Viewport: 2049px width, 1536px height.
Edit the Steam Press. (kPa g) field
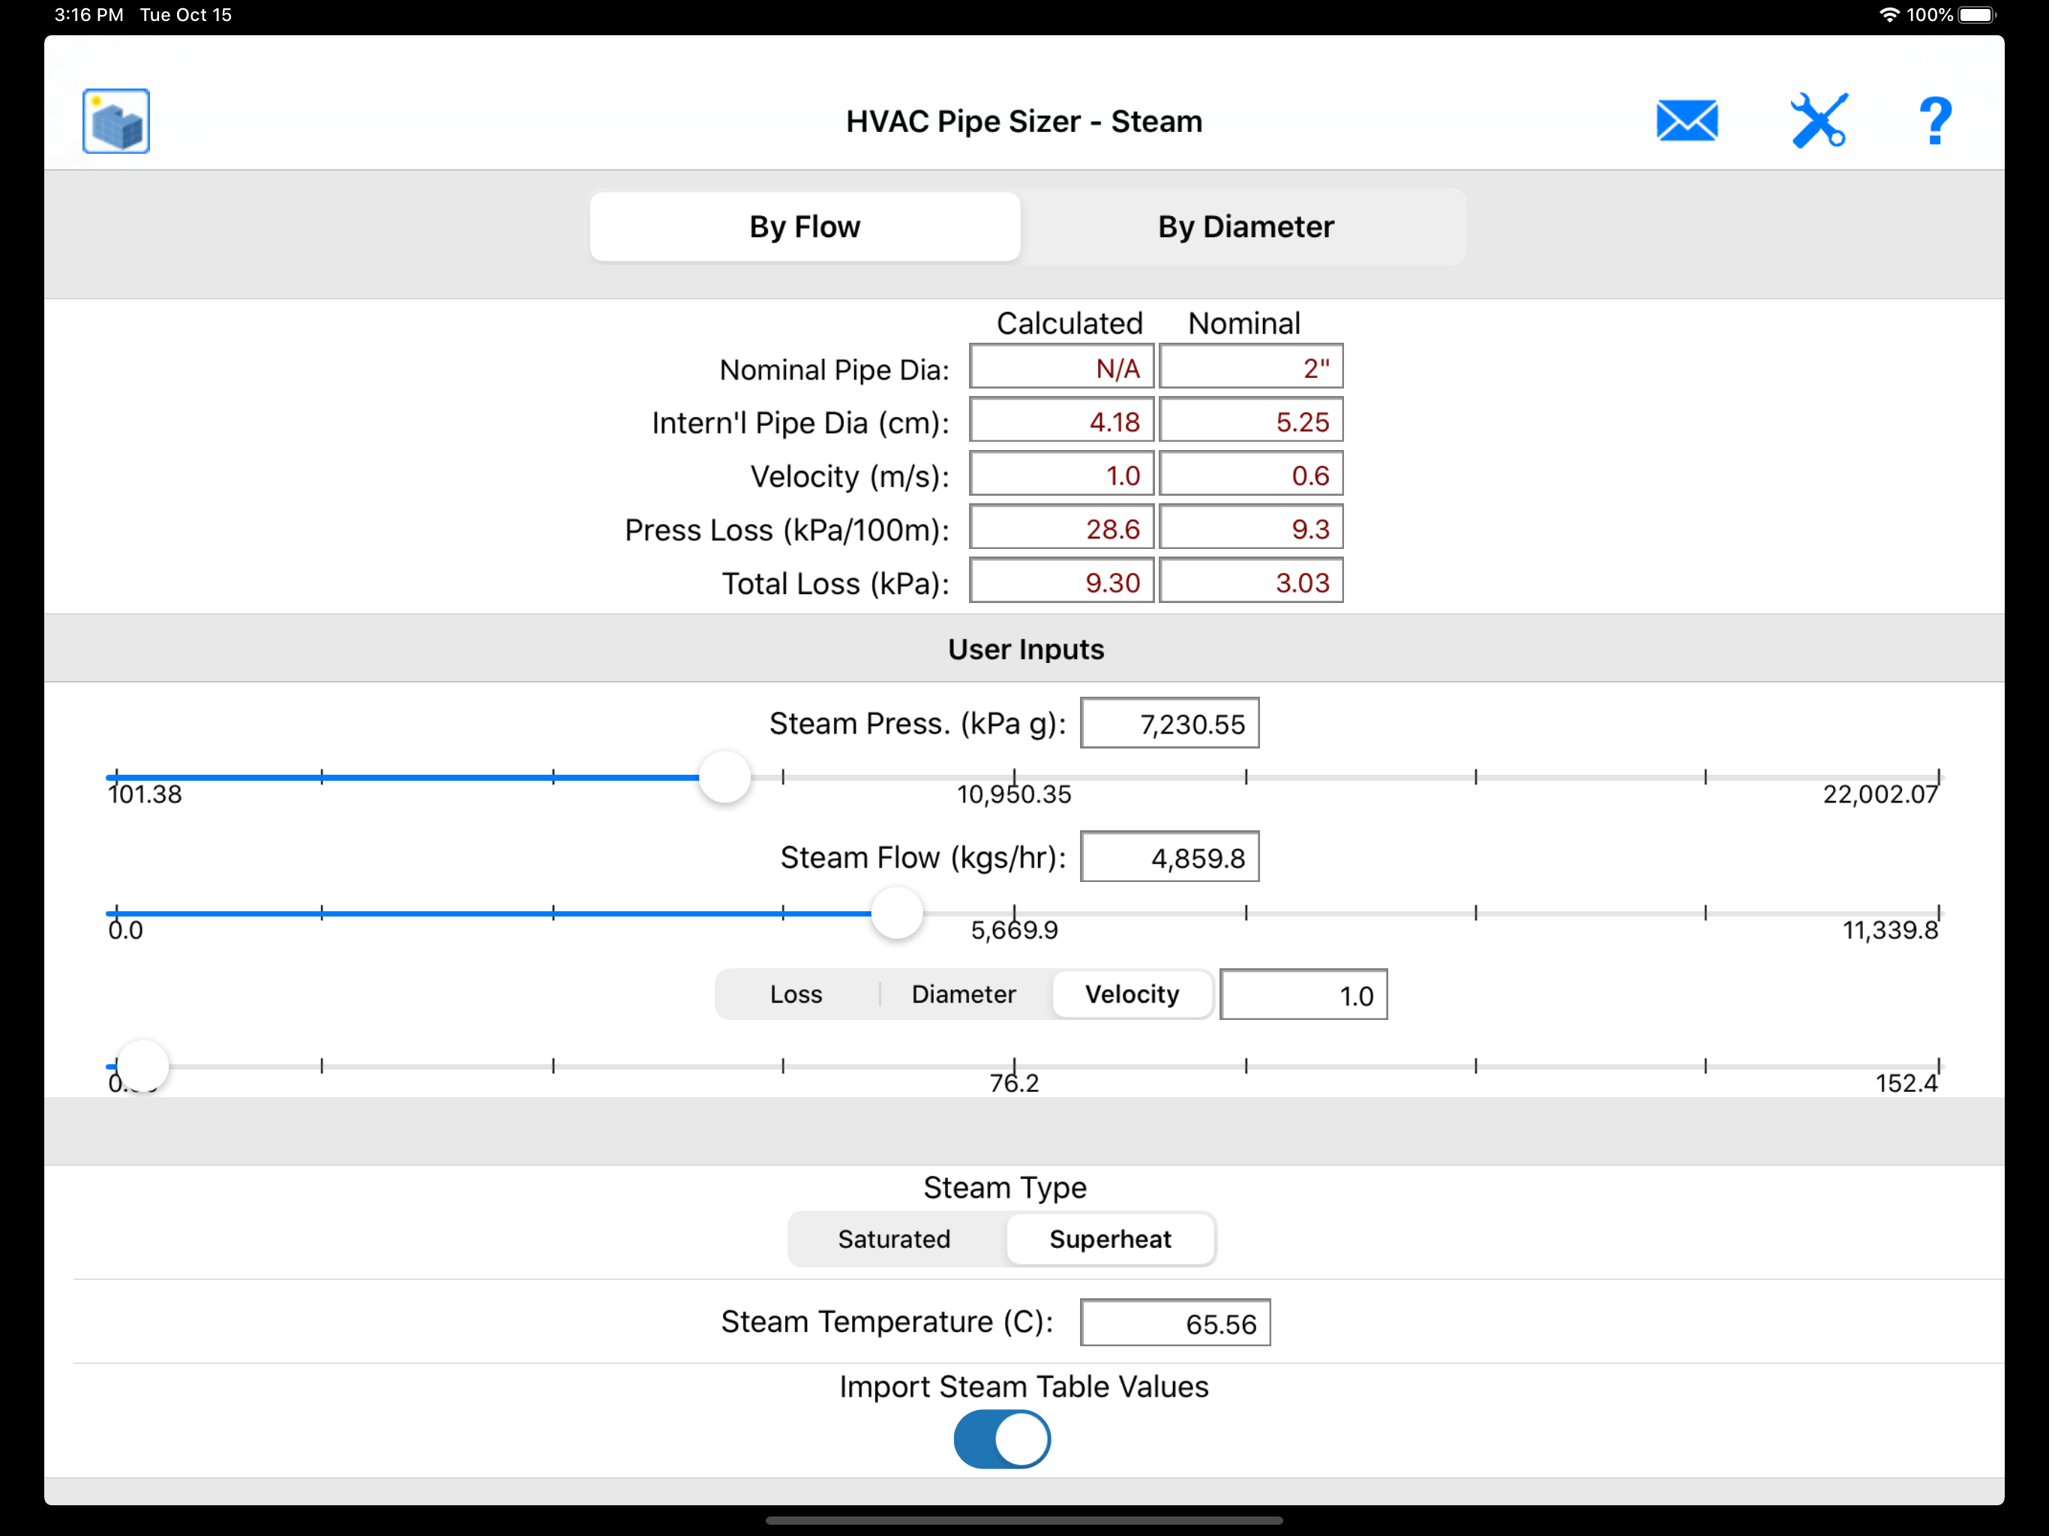pos(1169,724)
